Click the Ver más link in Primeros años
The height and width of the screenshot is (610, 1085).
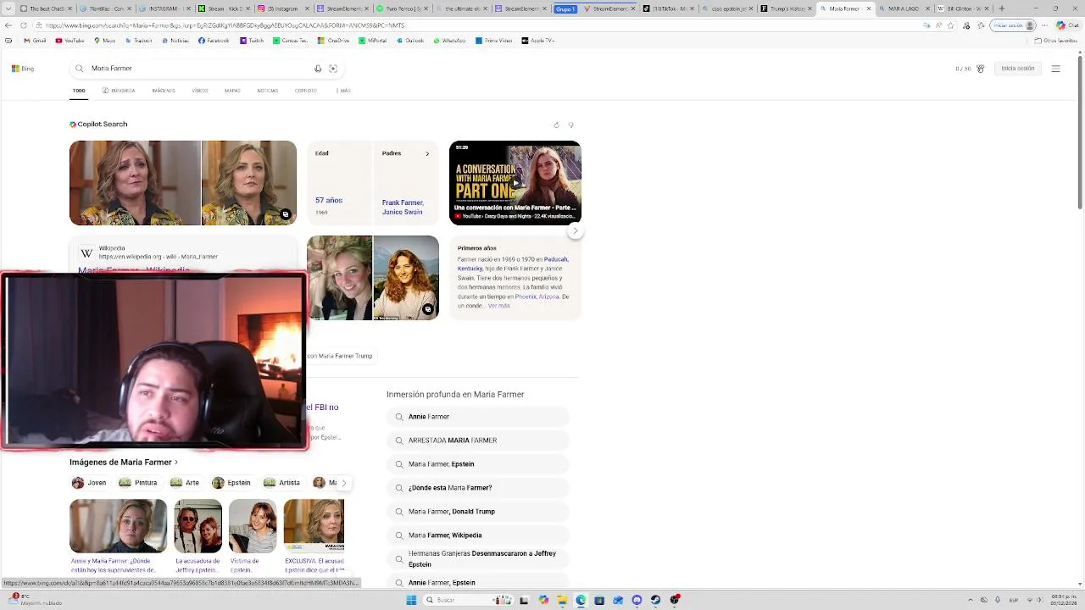click(x=499, y=306)
